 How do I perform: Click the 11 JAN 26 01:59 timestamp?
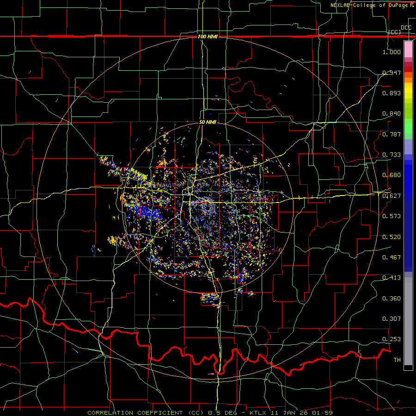coord(302,413)
